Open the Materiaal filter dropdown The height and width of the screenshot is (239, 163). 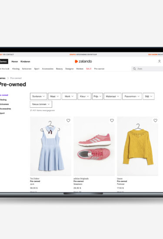(113, 96)
